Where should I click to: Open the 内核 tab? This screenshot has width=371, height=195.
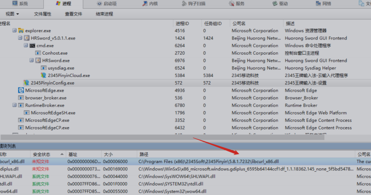(150, 4)
